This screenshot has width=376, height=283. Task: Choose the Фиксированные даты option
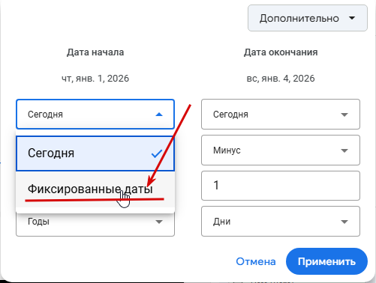tap(95, 189)
